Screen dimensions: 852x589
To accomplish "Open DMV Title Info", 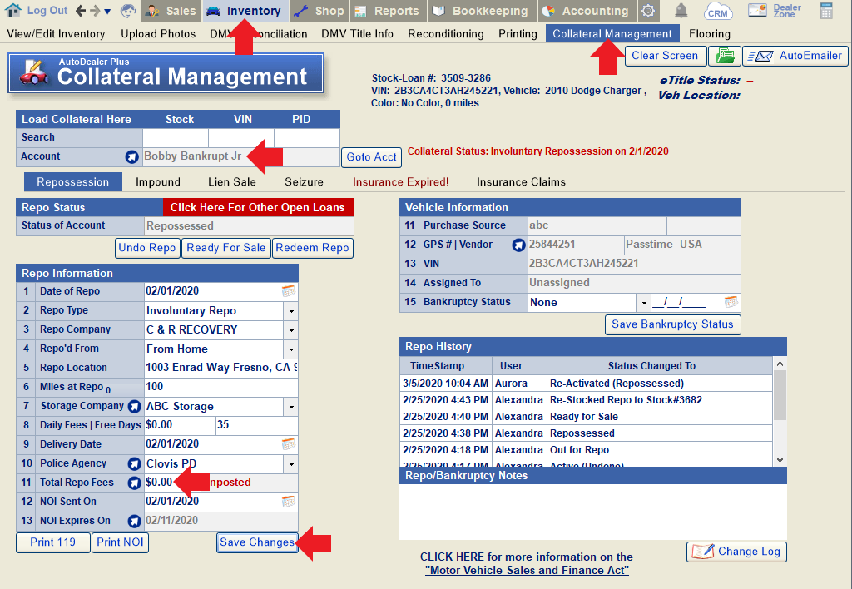I will [357, 34].
